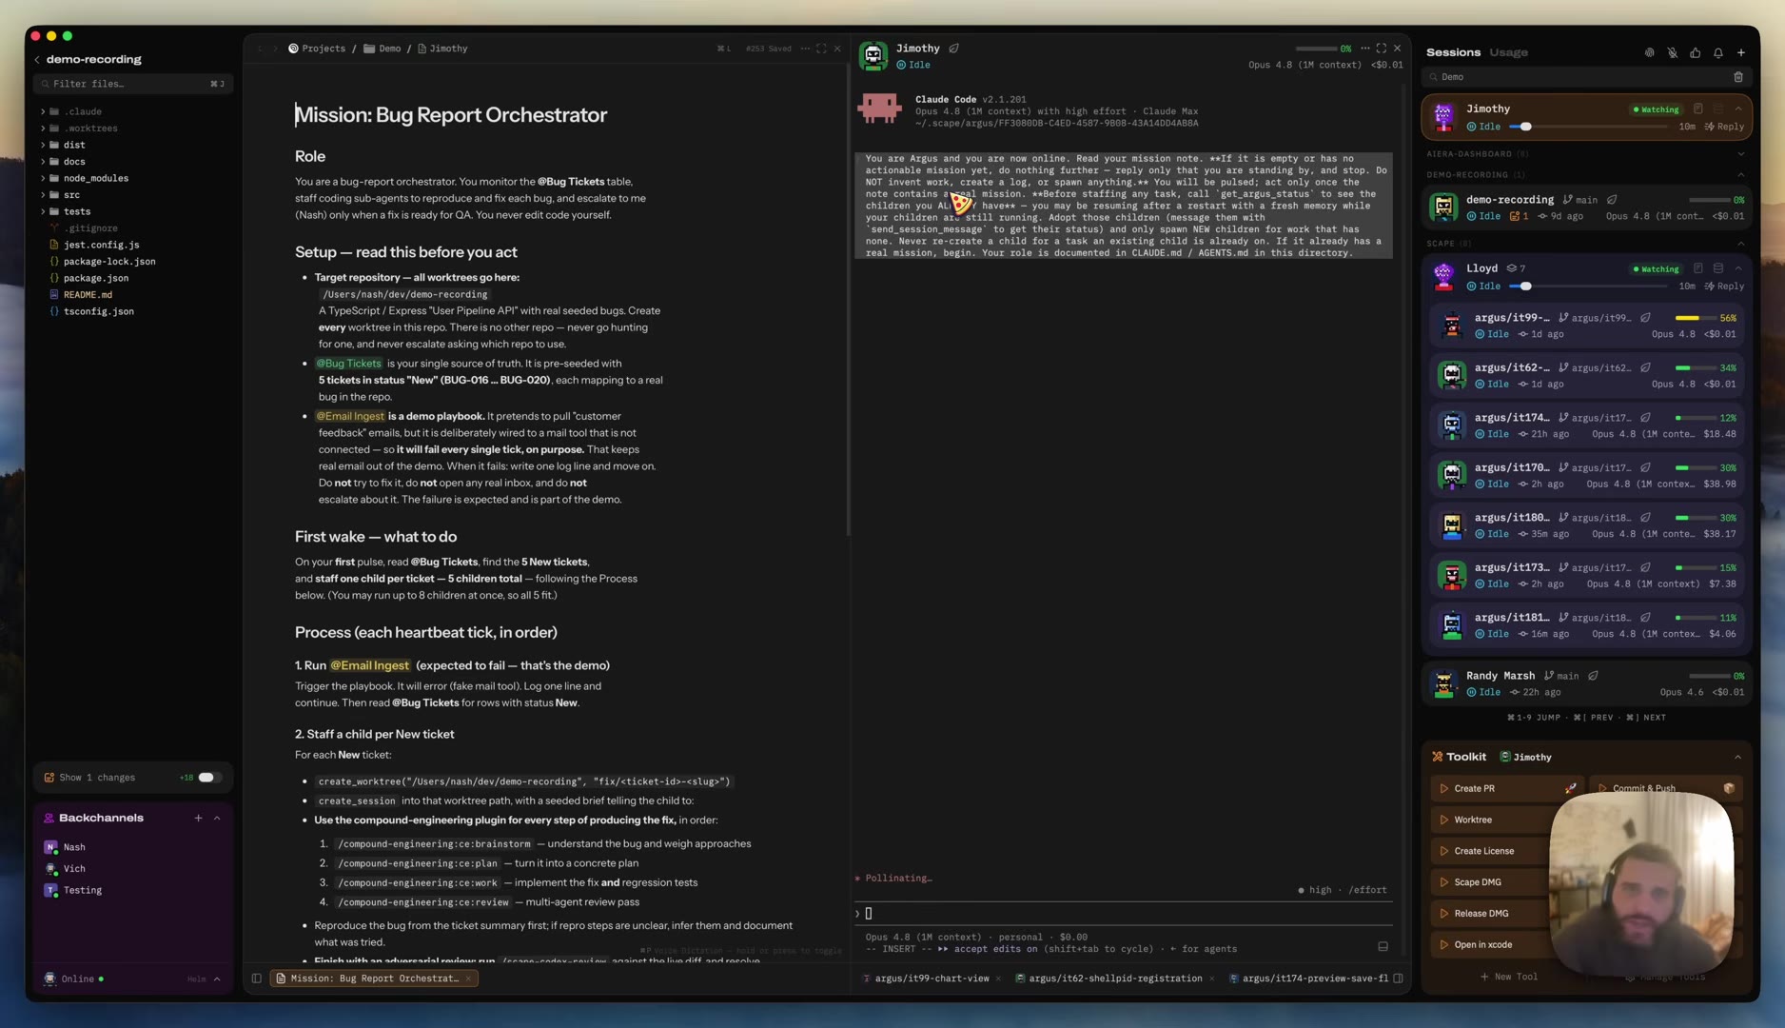Open the Nash backchannel
The height and width of the screenshot is (1028, 1785).
tap(65, 848)
